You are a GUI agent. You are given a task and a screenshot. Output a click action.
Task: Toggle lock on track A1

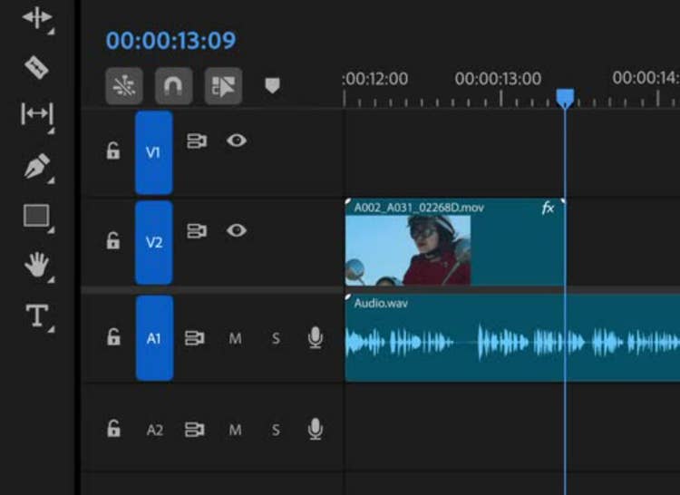[x=113, y=336]
